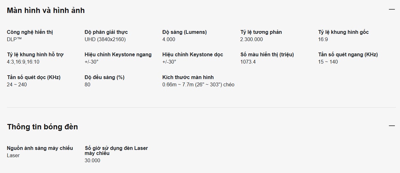
Task: Click the Tỷ lệ khung hình hỗ trợ label
Action: pos(35,54)
